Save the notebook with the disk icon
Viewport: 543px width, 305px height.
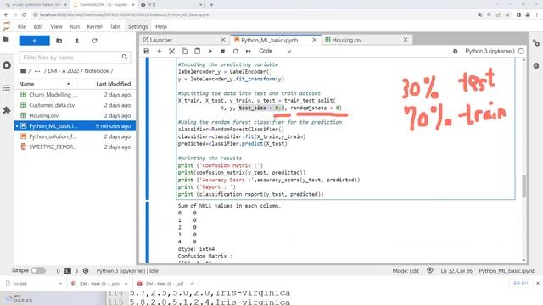point(147,51)
